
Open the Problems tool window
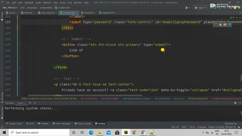click(x=43, y=124)
